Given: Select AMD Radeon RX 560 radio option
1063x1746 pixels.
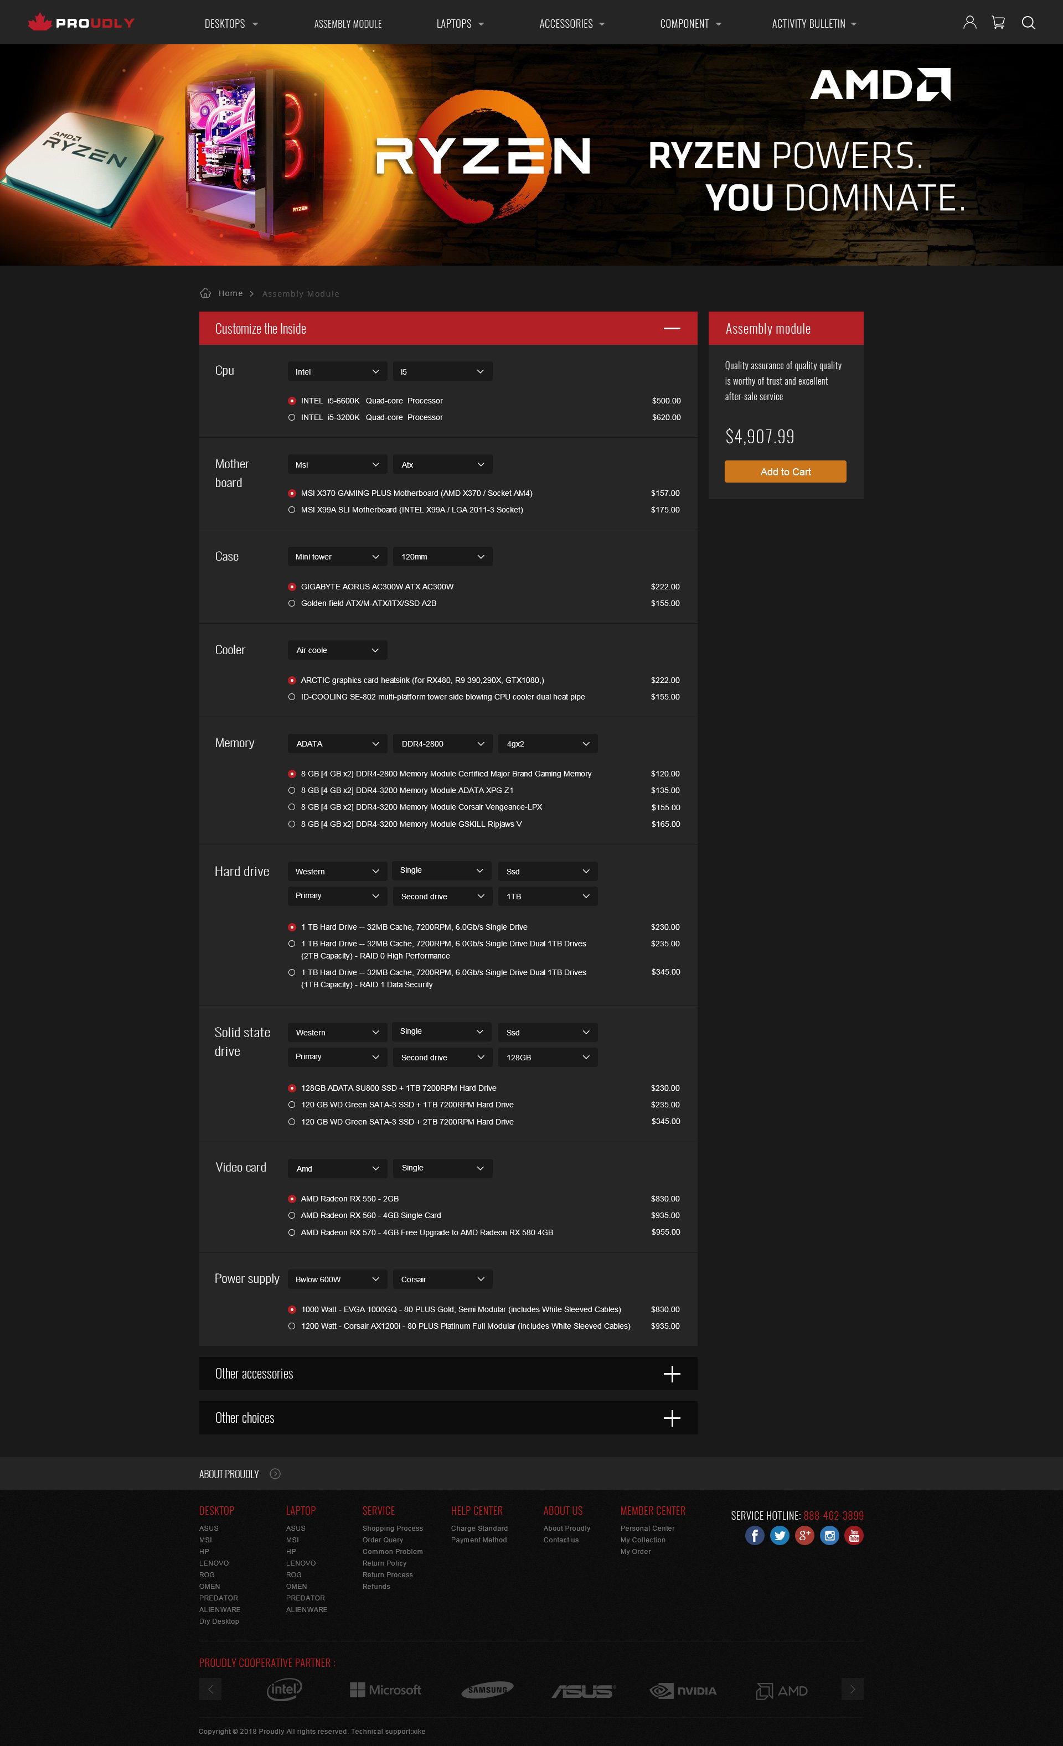Looking at the screenshot, I should click(x=291, y=1215).
